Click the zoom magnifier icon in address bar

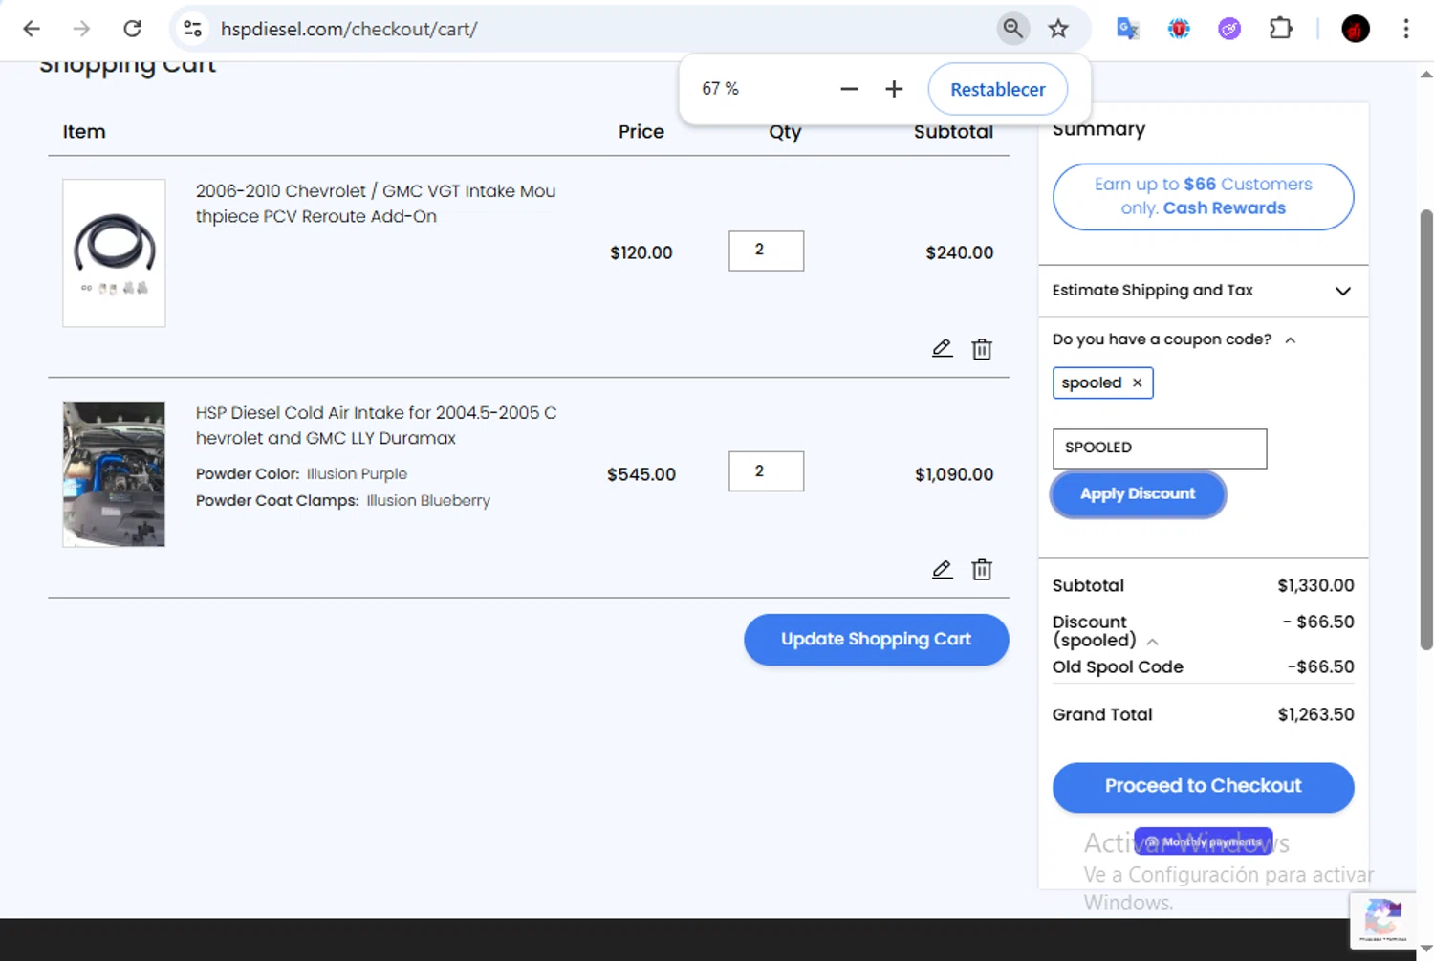tap(1012, 29)
